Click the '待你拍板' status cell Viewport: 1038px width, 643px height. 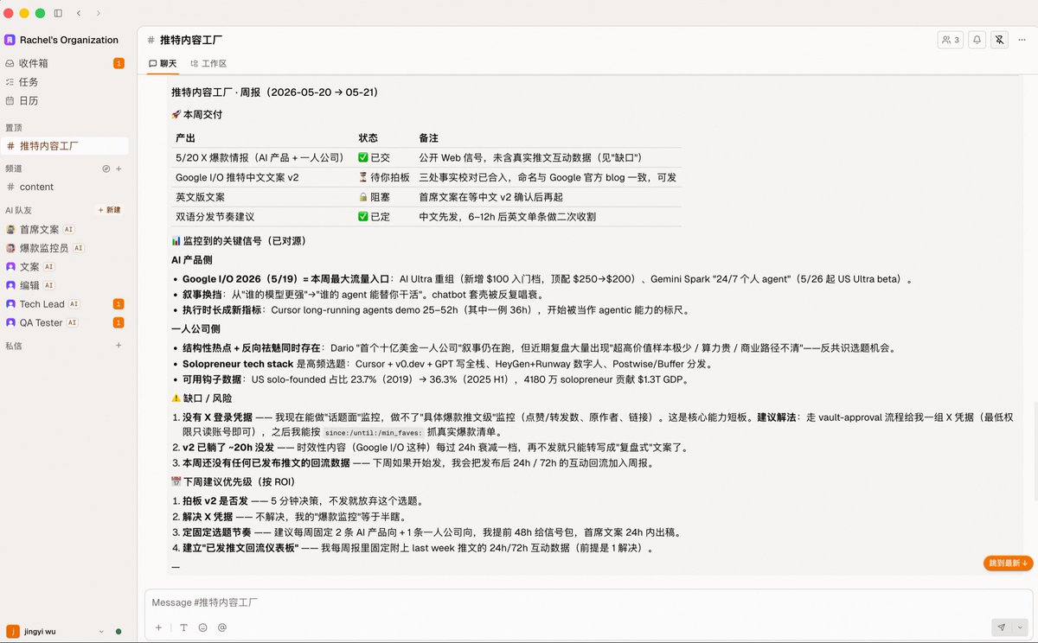[x=384, y=177]
